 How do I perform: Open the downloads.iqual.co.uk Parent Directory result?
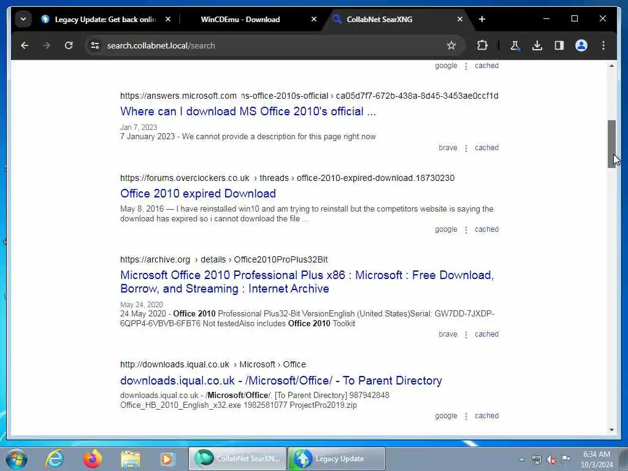pyautogui.click(x=281, y=380)
